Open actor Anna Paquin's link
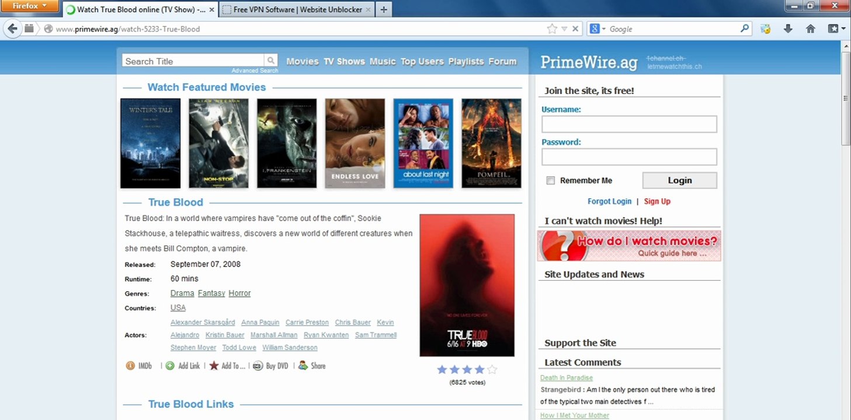Screen dimensions: 851x420 point(260,322)
